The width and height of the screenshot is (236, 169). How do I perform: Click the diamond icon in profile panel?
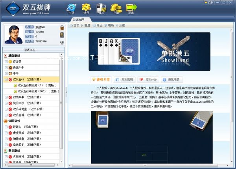[x=62, y=42]
